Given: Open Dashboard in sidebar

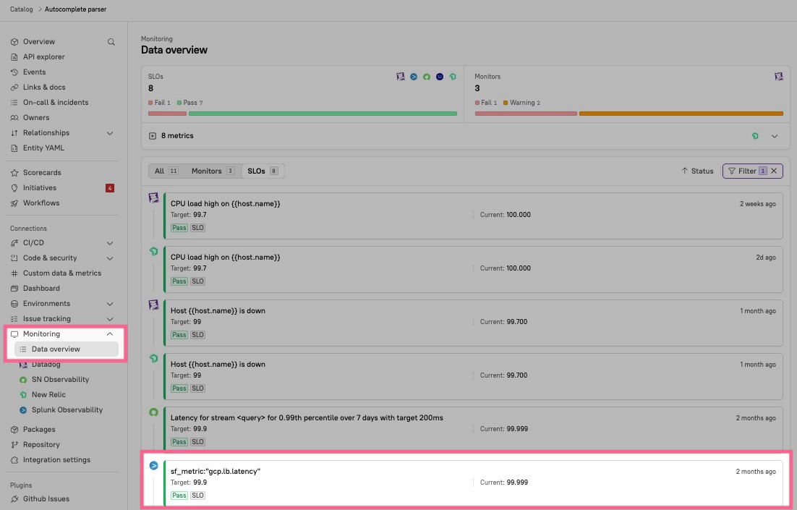Looking at the screenshot, I should (x=41, y=289).
